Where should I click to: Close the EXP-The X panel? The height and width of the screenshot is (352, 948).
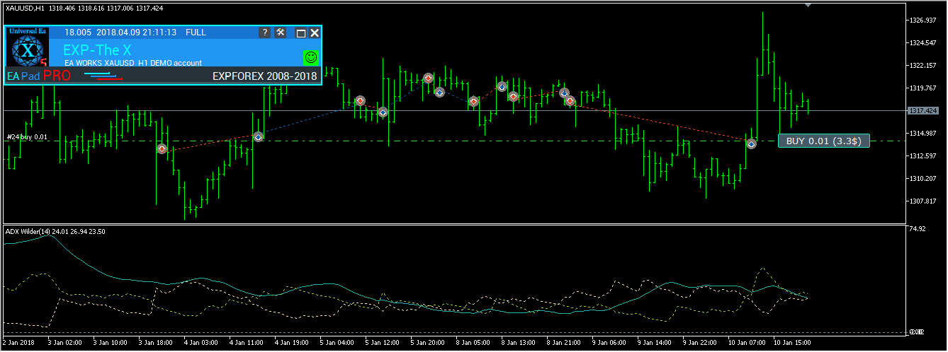(315, 33)
